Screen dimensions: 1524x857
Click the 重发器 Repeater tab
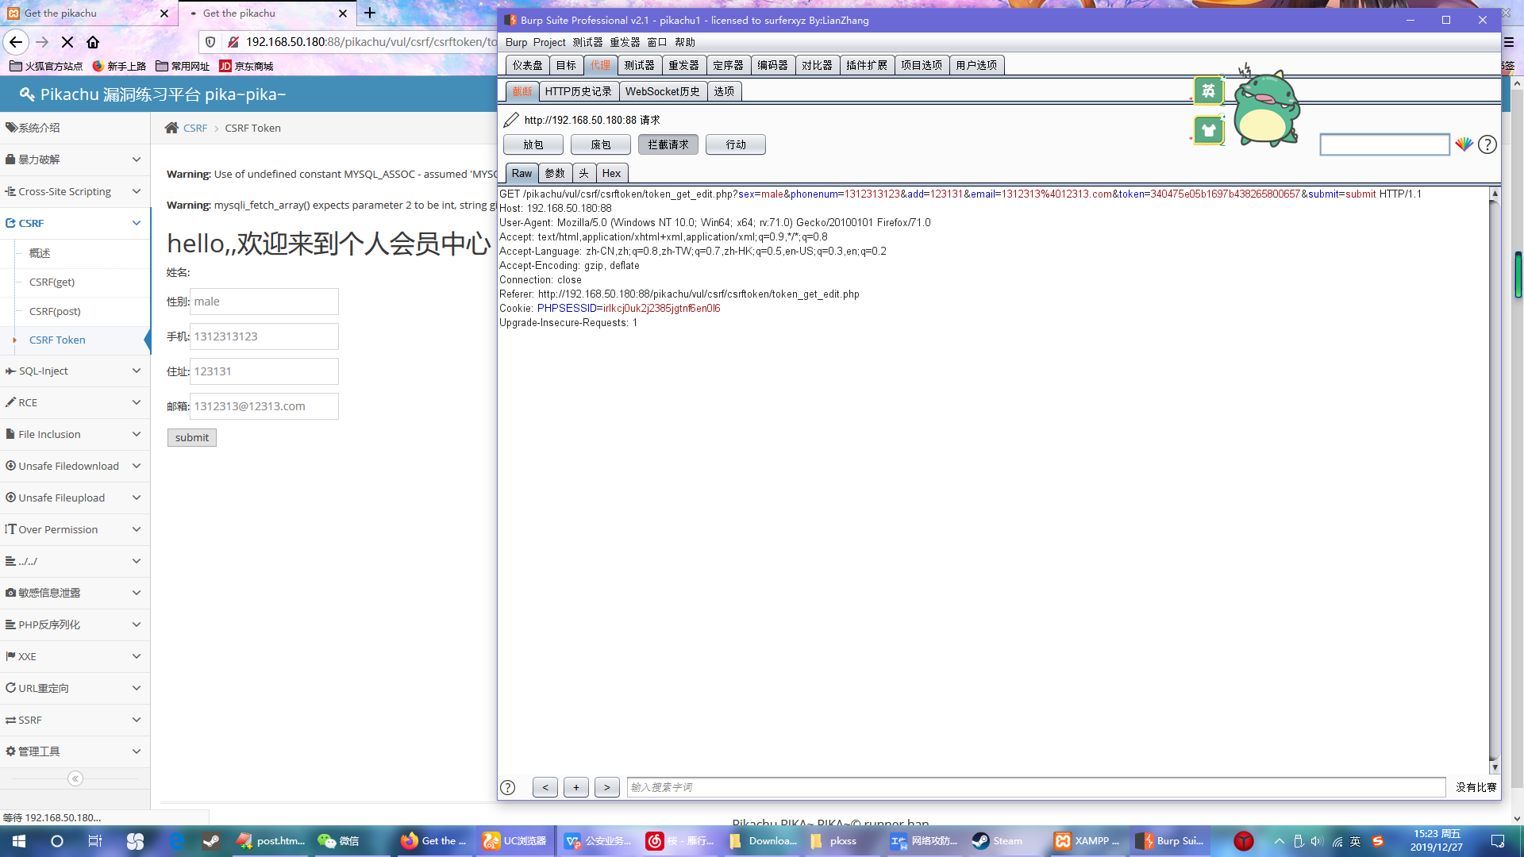point(683,65)
